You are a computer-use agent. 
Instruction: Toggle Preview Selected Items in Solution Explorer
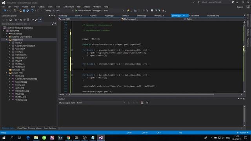[40, 20]
